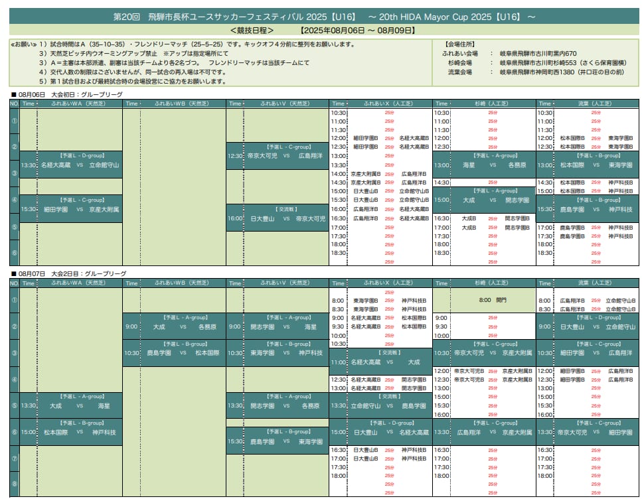This screenshot has width=642, height=501.
Task: Click Day 1 match 名経大高蔵 vs 立命館守山
Action: (80, 165)
